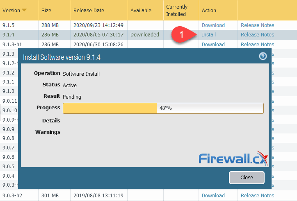Click the Downloaded status for 9.1.4
Viewport: 297px width, 201px height.
click(145, 35)
